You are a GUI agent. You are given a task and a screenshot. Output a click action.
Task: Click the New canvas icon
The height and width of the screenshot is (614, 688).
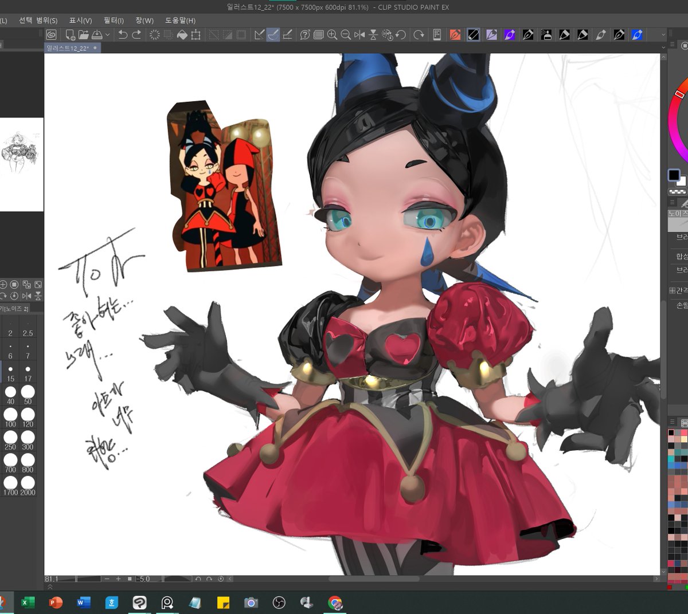click(x=70, y=35)
